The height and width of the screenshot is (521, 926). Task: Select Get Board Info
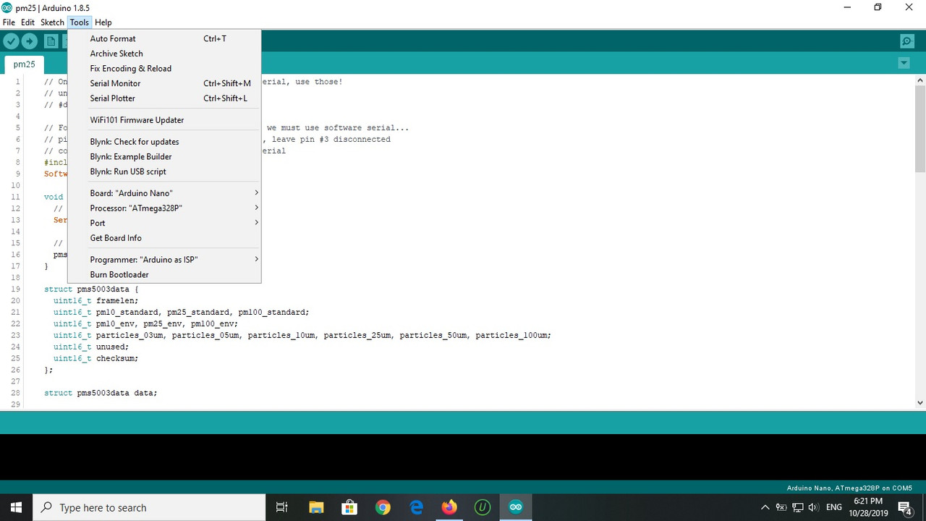pyautogui.click(x=164, y=238)
